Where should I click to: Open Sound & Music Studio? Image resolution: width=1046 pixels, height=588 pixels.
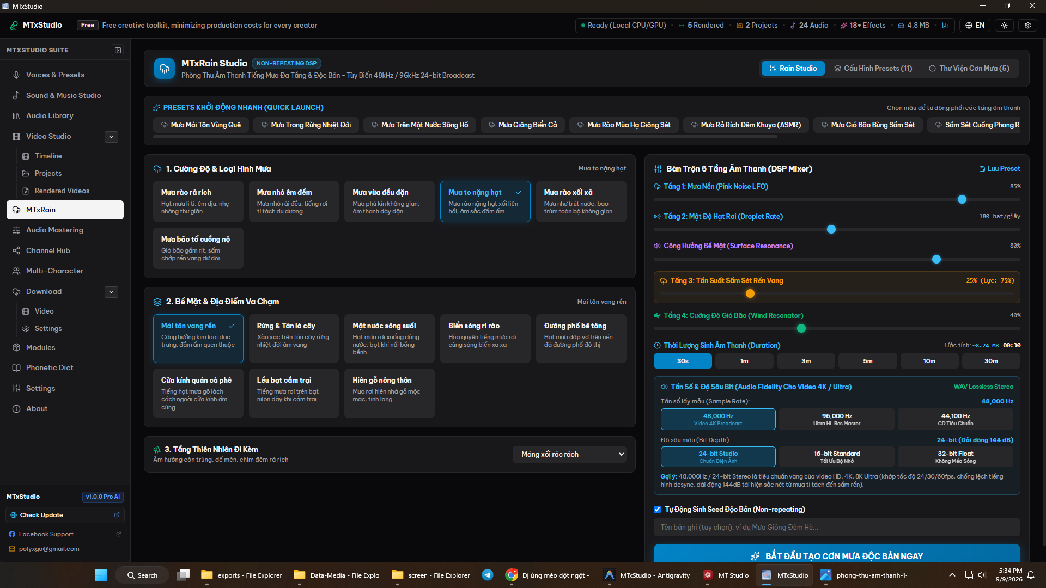coord(65,95)
